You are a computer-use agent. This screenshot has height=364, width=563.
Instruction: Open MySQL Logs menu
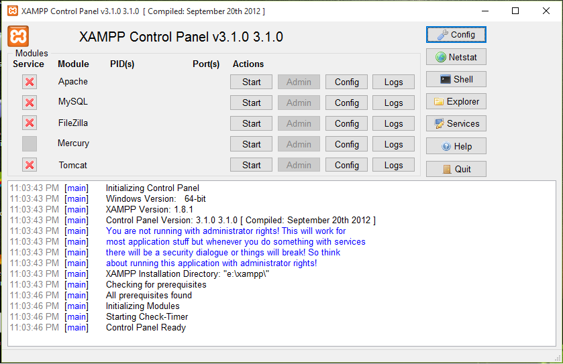point(393,103)
